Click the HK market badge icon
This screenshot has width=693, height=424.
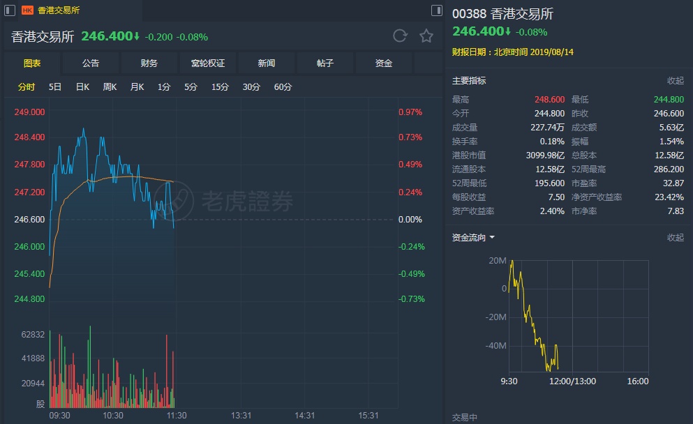click(28, 10)
